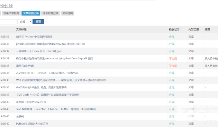The width and height of the screenshot is (218, 127).
Task: Click 文章 type cell in the Websocket SignalR row
Action: click(191, 59)
